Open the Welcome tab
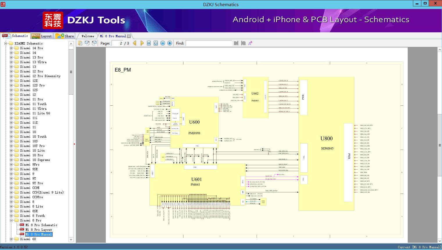The image size is (442, 250). tap(88, 36)
